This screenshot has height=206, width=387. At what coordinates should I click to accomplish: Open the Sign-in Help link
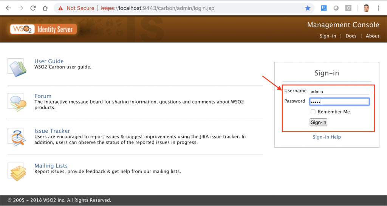click(x=327, y=137)
